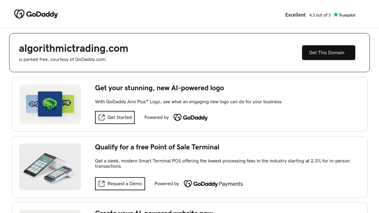Click the Smart Terminal POS image
This screenshot has height=213, width=379.
pyautogui.click(x=50, y=167)
